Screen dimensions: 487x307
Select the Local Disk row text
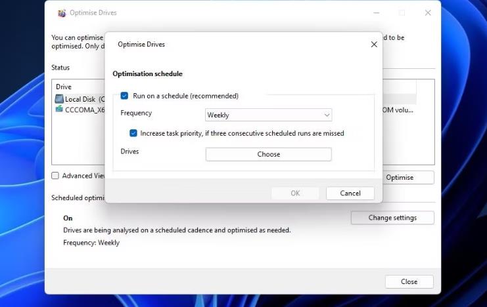point(85,99)
